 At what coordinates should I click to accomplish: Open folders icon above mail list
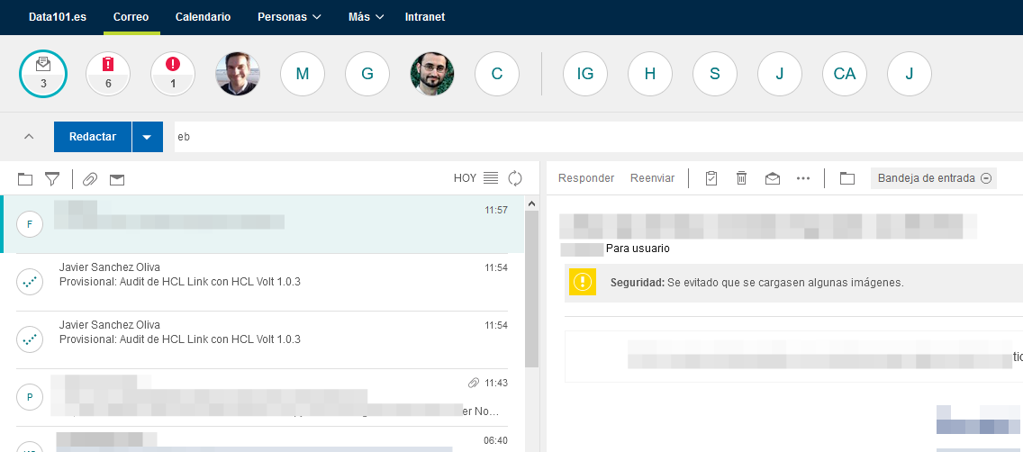pyautogui.click(x=24, y=179)
